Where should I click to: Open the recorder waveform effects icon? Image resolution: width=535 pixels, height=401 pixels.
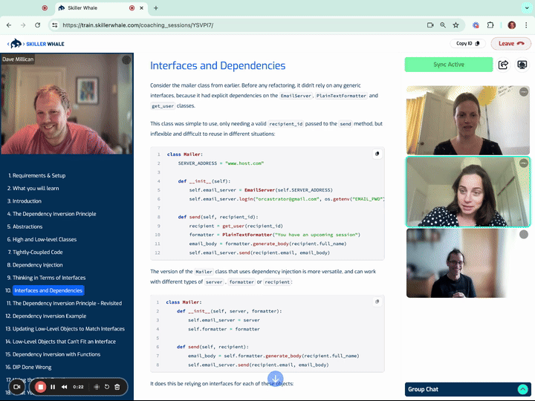click(97, 387)
